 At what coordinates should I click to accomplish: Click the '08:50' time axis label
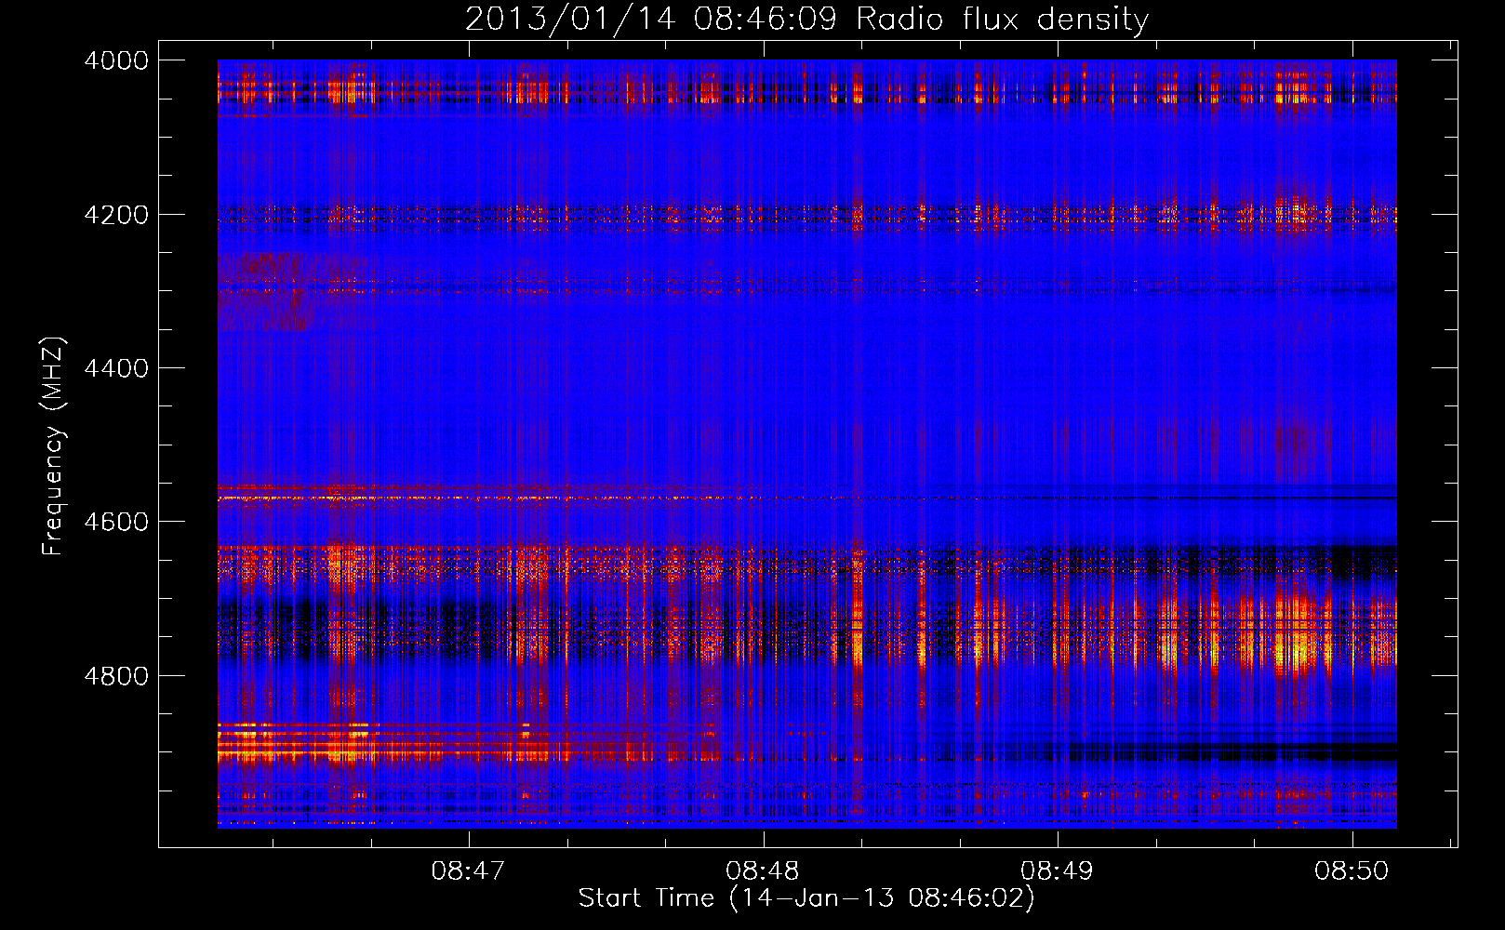tap(1352, 871)
